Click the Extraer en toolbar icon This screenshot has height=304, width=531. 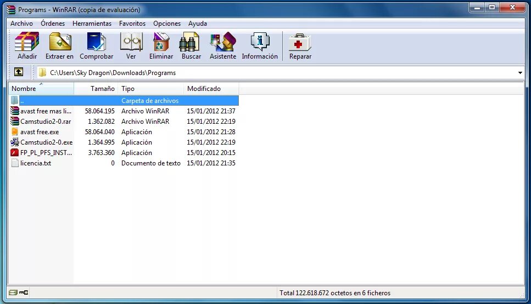tap(60, 42)
